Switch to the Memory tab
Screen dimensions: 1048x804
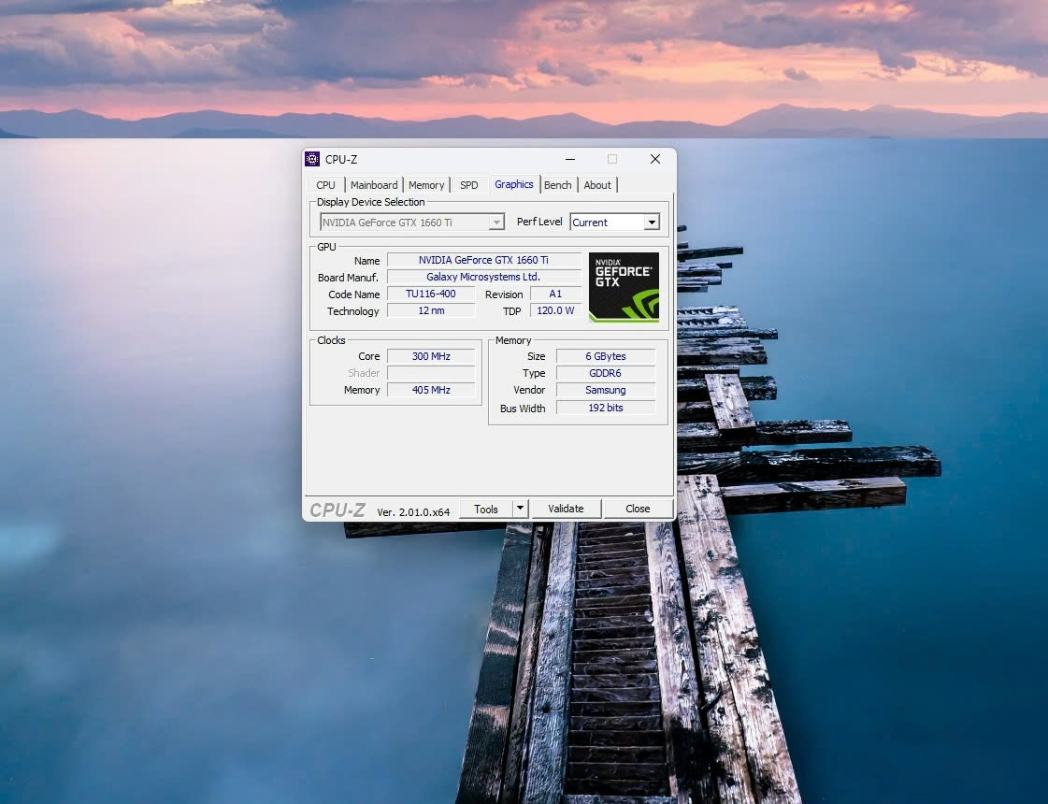(x=425, y=185)
